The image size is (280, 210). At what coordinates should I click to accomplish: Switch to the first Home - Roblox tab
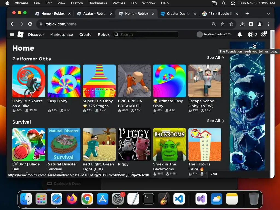tap(53, 14)
